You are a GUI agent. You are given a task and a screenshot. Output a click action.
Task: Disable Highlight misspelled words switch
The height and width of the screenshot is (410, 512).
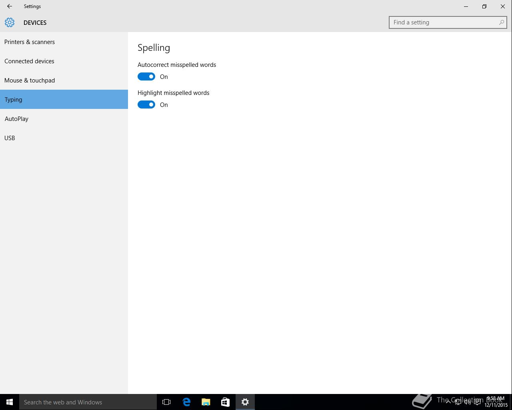pos(146,105)
